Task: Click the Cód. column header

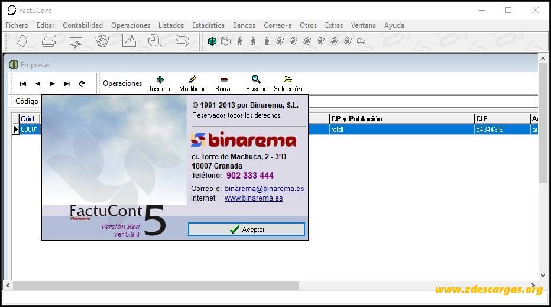Action: (30, 119)
